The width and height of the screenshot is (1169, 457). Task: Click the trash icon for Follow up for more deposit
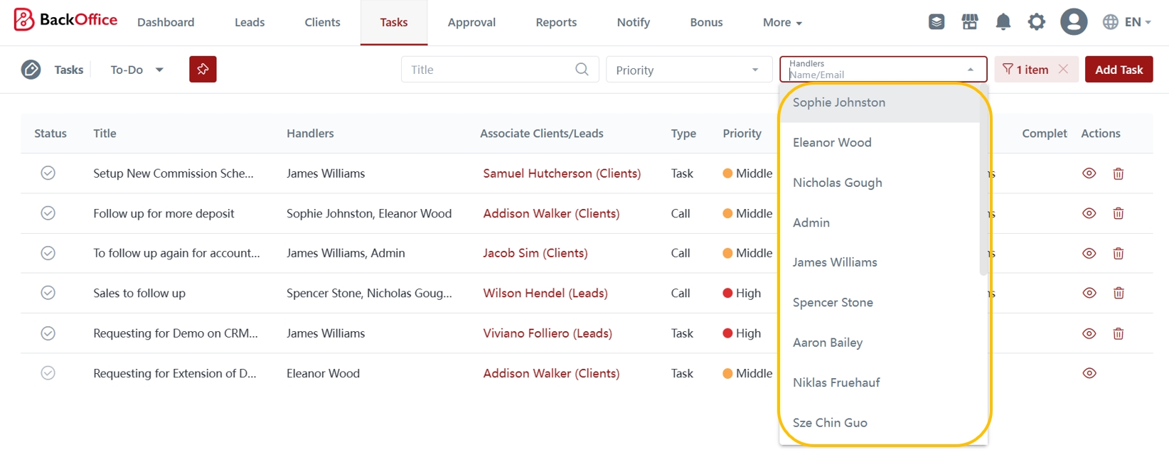(x=1118, y=213)
